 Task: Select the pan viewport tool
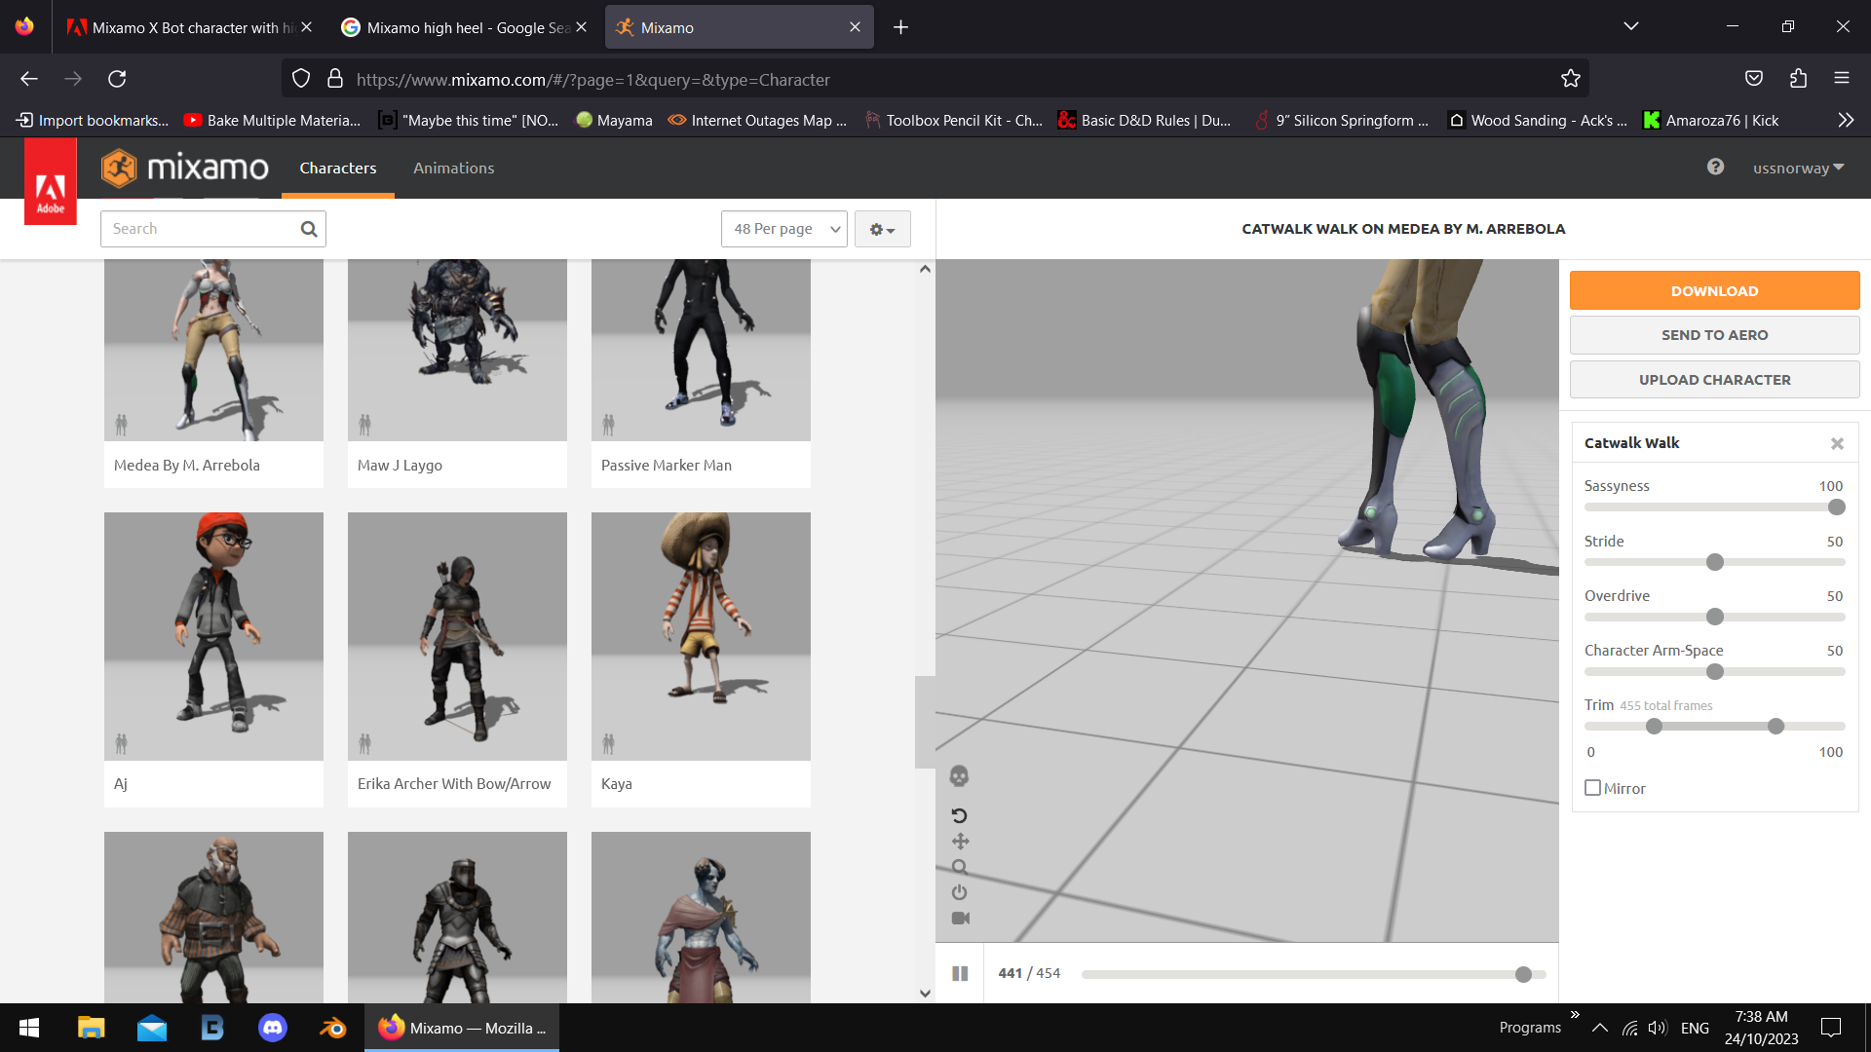tap(961, 841)
